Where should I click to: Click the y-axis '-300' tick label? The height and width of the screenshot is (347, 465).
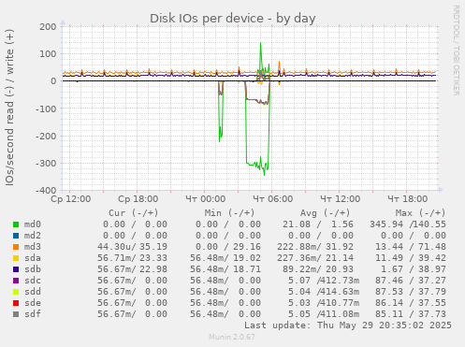46,164
